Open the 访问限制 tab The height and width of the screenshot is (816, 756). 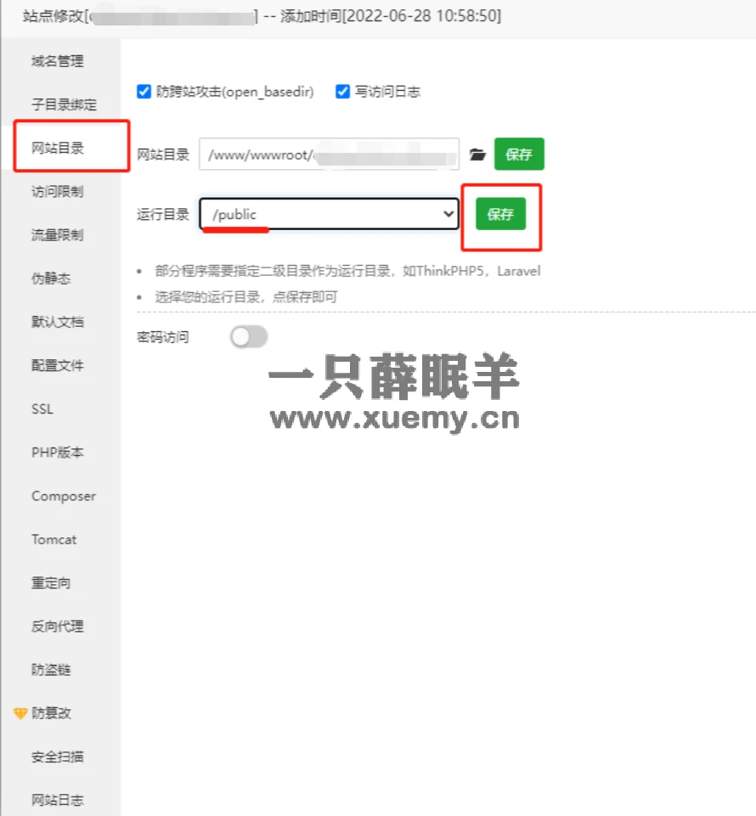pyautogui.click(x=57, y=192)
